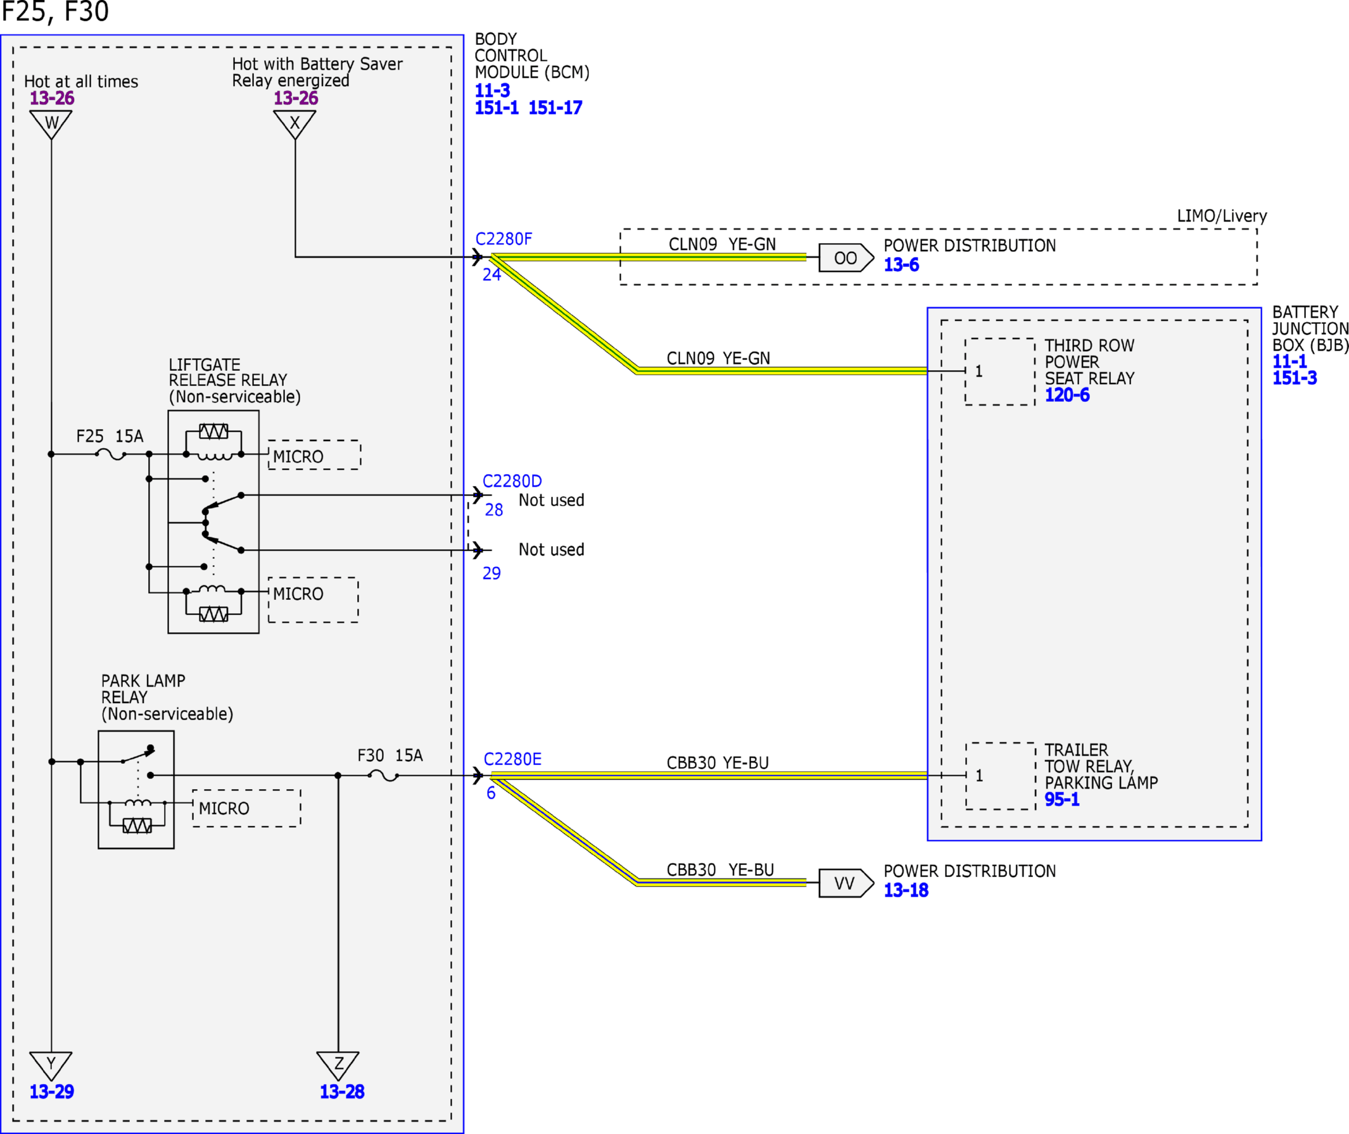Click the F30 15A fuse symbol

tap(383, 775)
